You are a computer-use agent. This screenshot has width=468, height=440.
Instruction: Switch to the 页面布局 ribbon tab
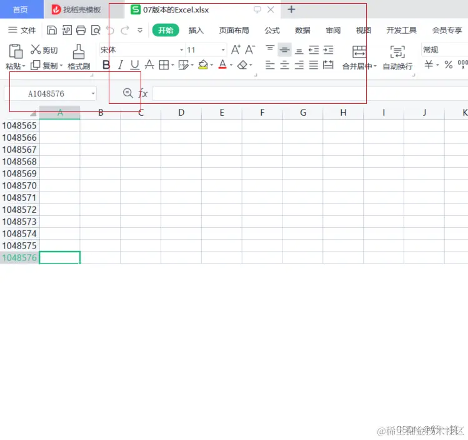(234, 30)
